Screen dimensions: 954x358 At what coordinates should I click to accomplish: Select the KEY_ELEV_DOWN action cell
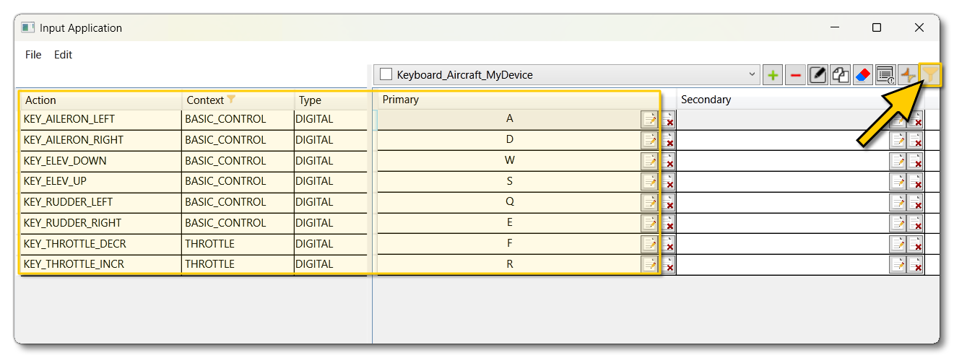[x=100, y=161]
